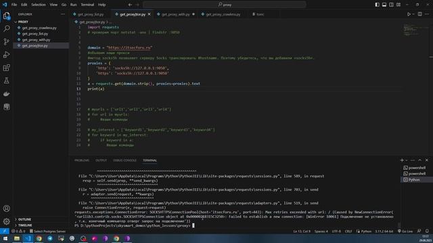Select the first powershell terminal entry
433x243 pixels.
tap(417, 168)
